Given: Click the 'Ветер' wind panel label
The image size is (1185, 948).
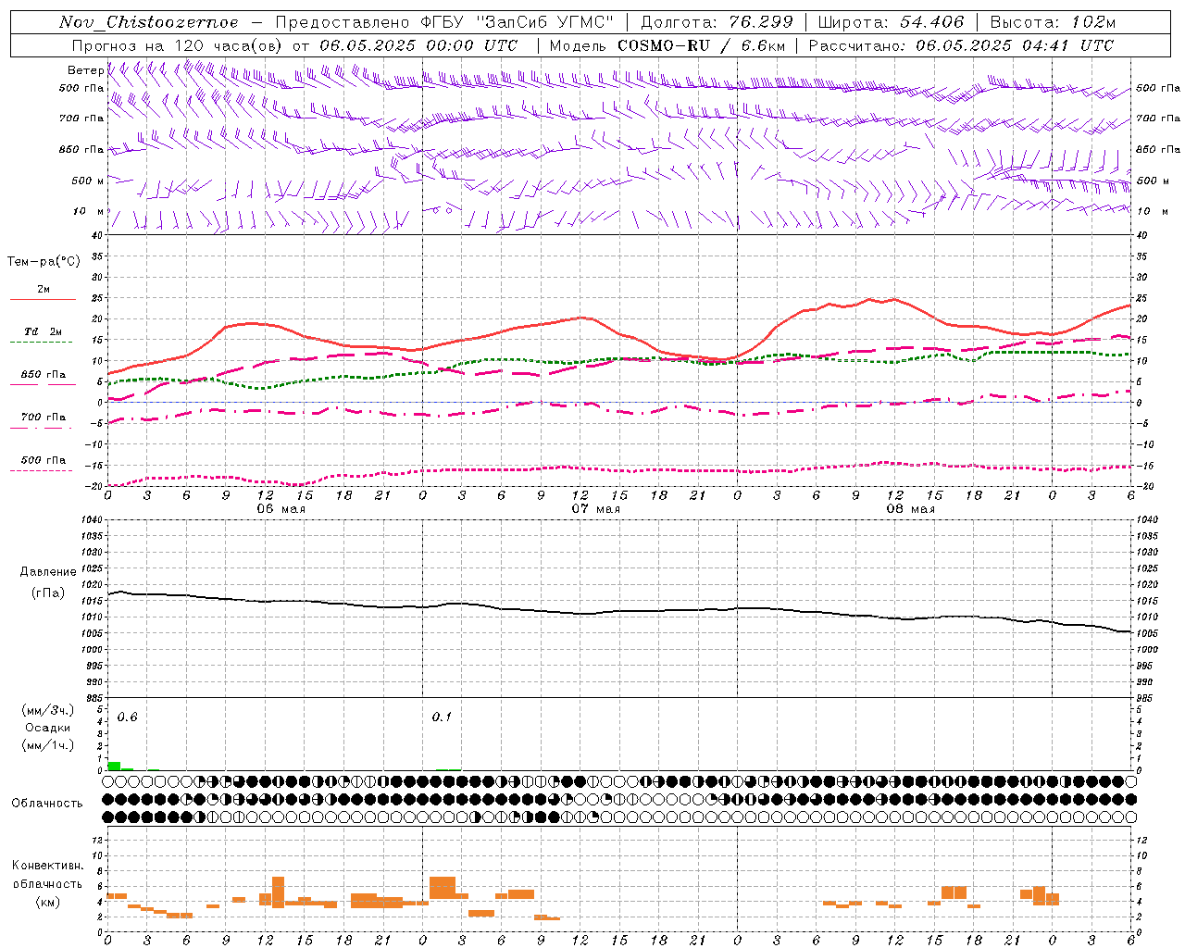Looking at the screenshot, I should point(86,70).
